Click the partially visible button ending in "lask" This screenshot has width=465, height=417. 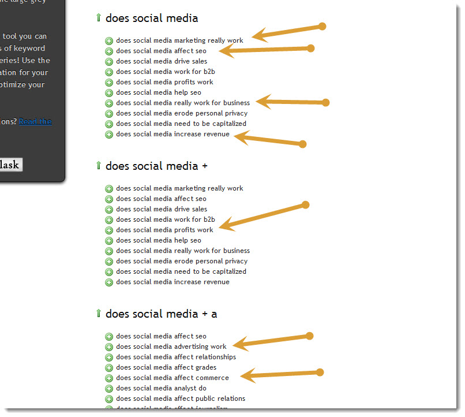tap(10, 165)
